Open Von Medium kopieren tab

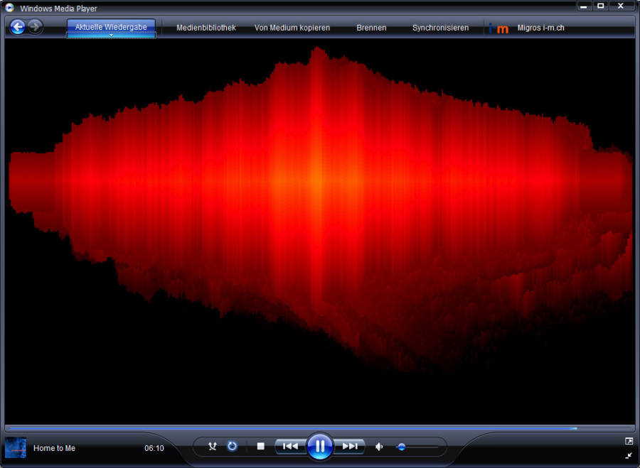pyautogui.click(x=292, y=28)
